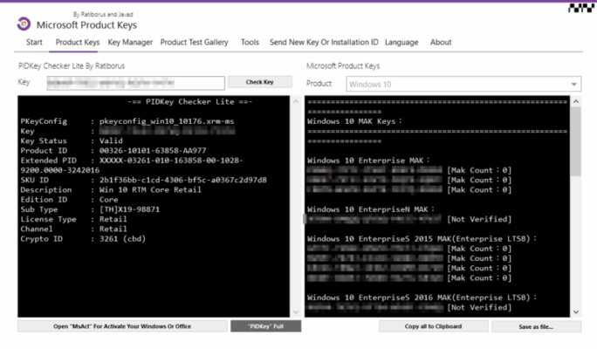The width and height of the screenshot is (597, 349).
Task: Click the "PIDKey Checker Lite" console title
Action: (190, 102)
